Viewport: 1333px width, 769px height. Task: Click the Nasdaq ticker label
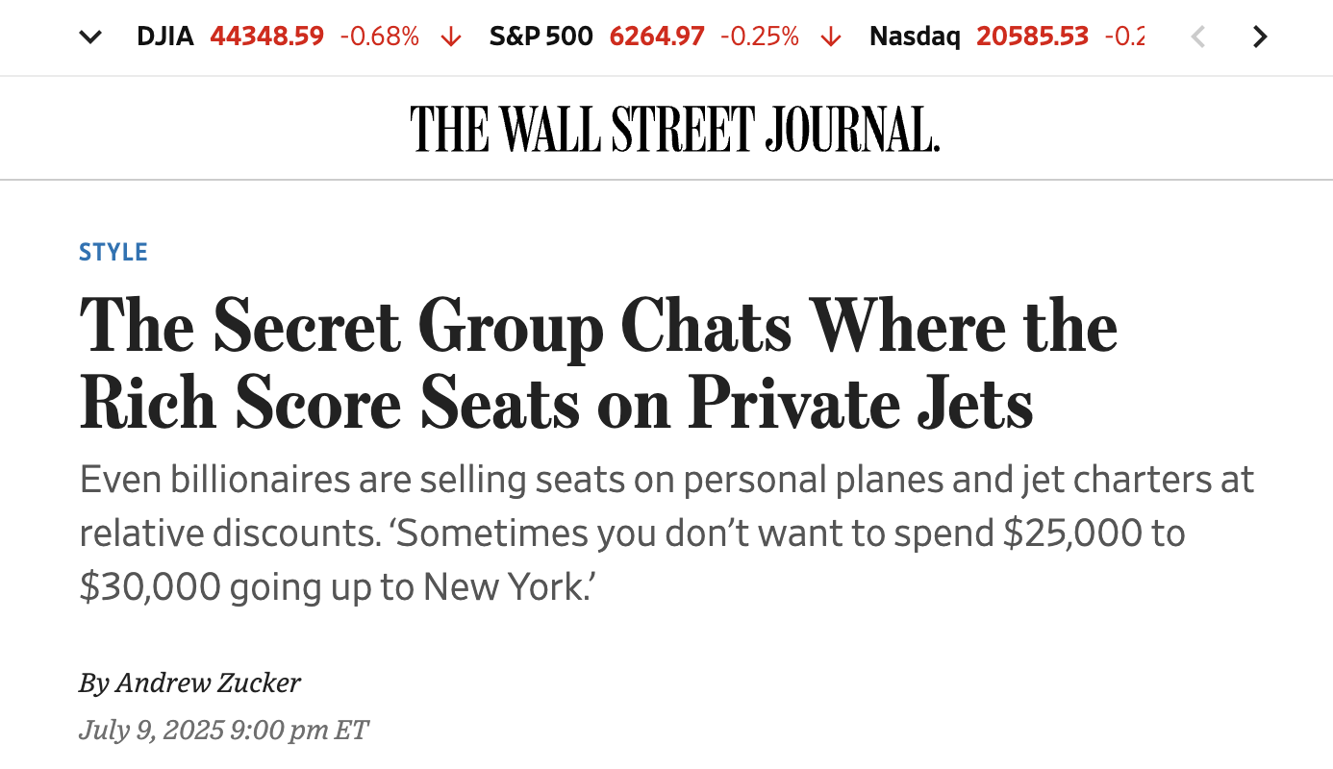click(914, 37)
